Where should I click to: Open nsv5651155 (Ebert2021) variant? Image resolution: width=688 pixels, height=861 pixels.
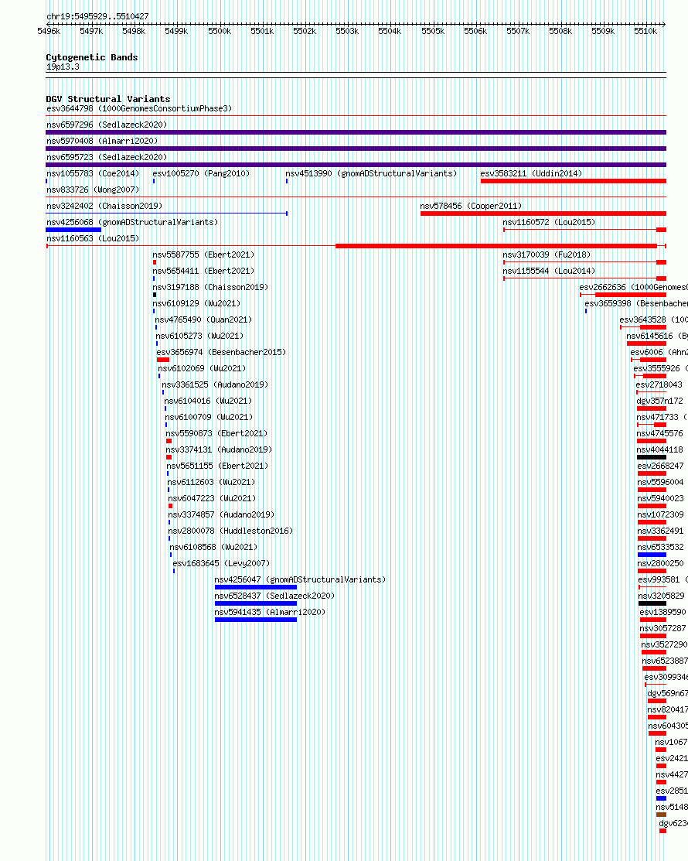click(x=218, y=466)
